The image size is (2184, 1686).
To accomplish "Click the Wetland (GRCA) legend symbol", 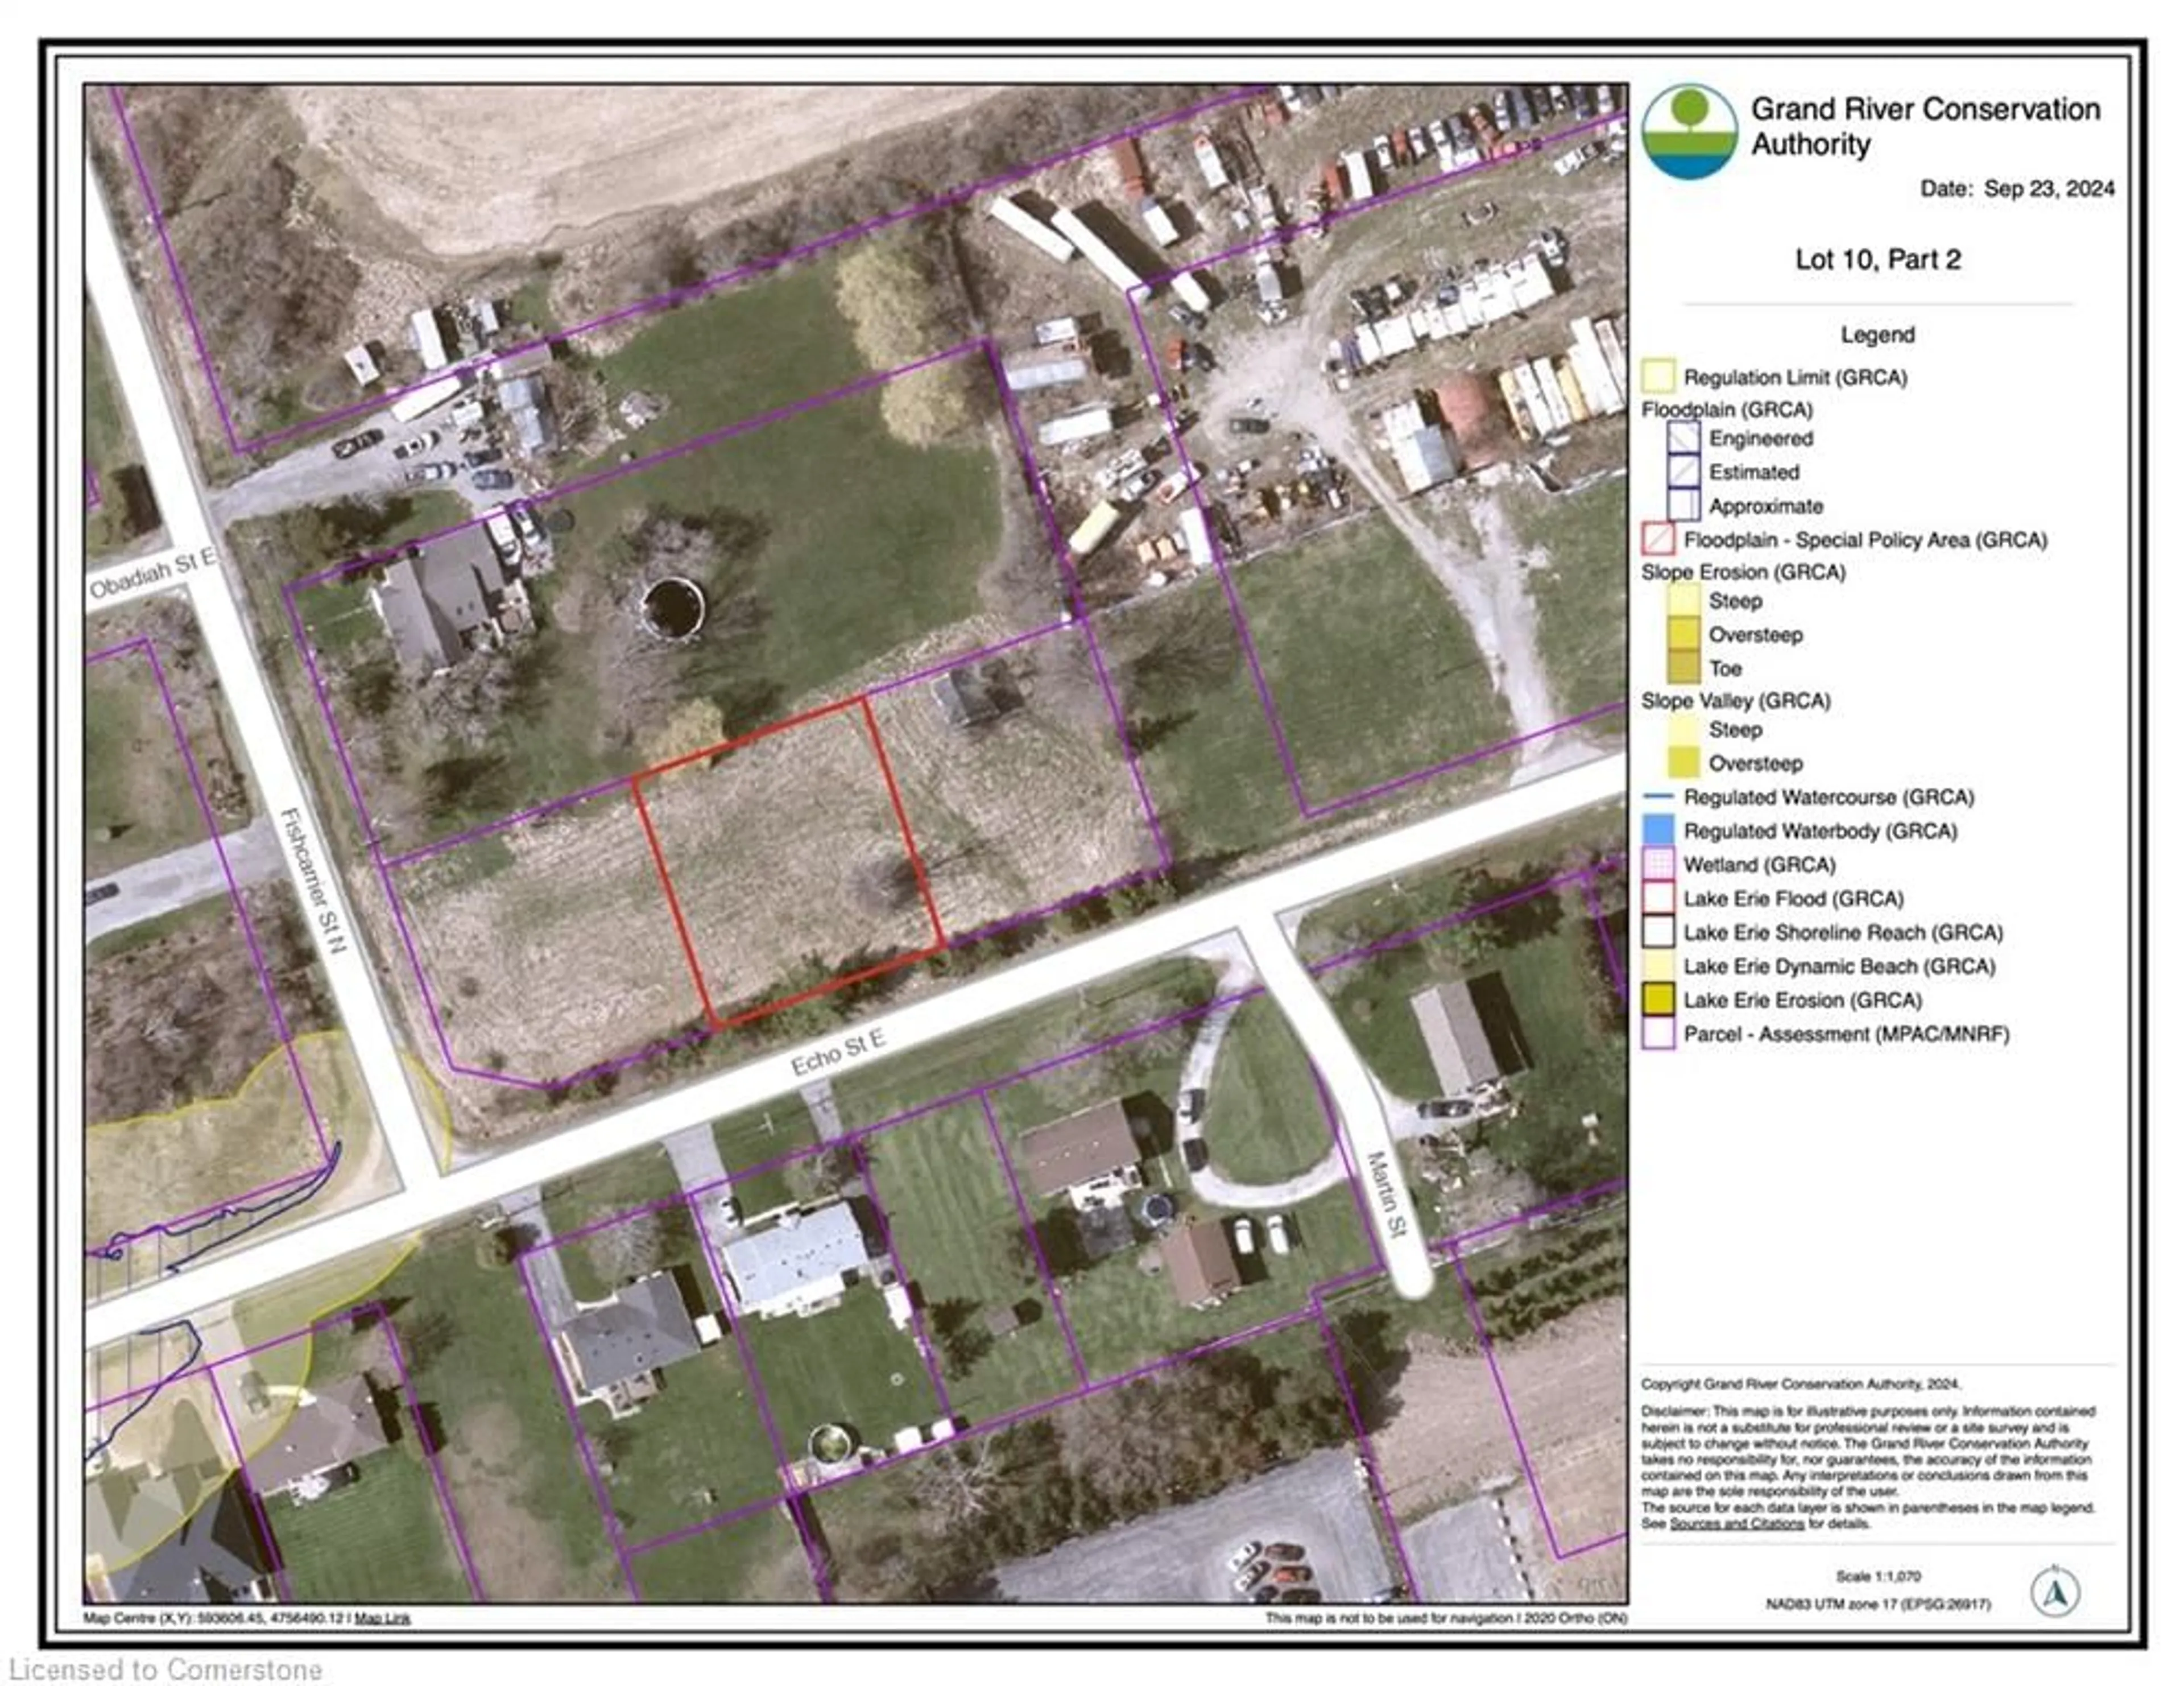I will tap(1658, 864).
